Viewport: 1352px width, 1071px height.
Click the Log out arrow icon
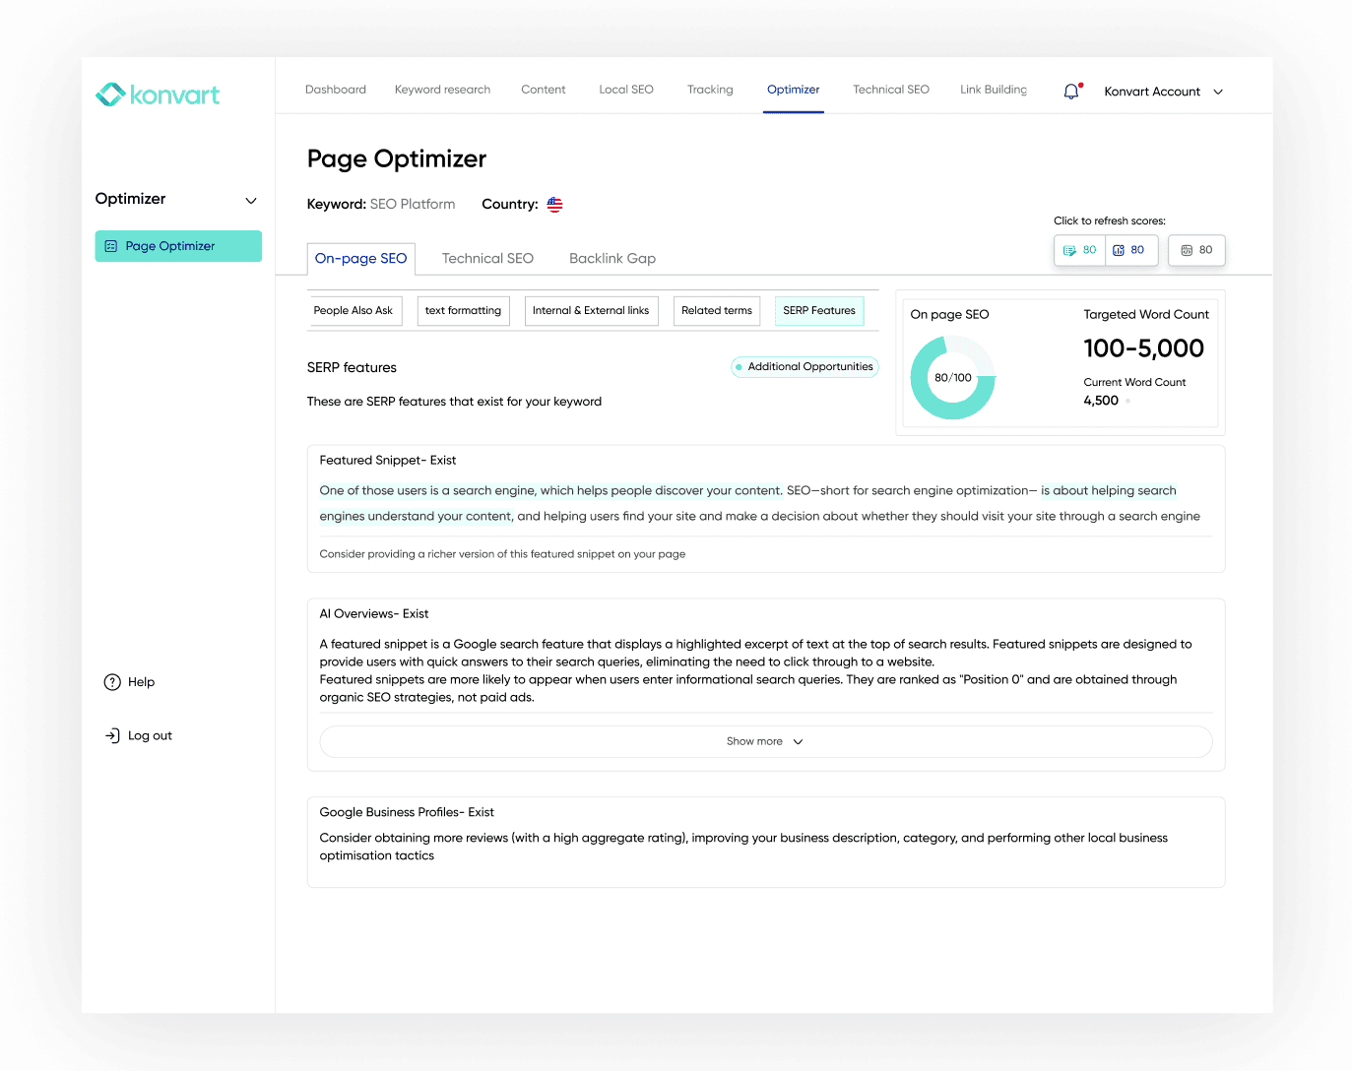click(112, 735)
